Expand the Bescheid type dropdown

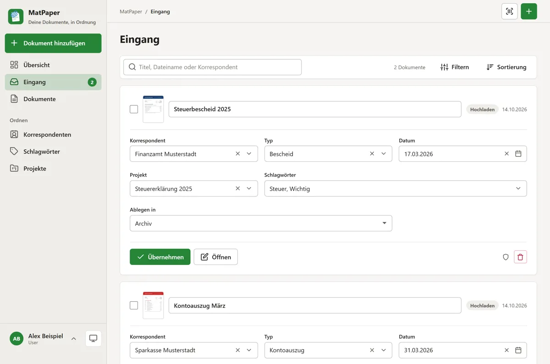click(x=384, y=154)
